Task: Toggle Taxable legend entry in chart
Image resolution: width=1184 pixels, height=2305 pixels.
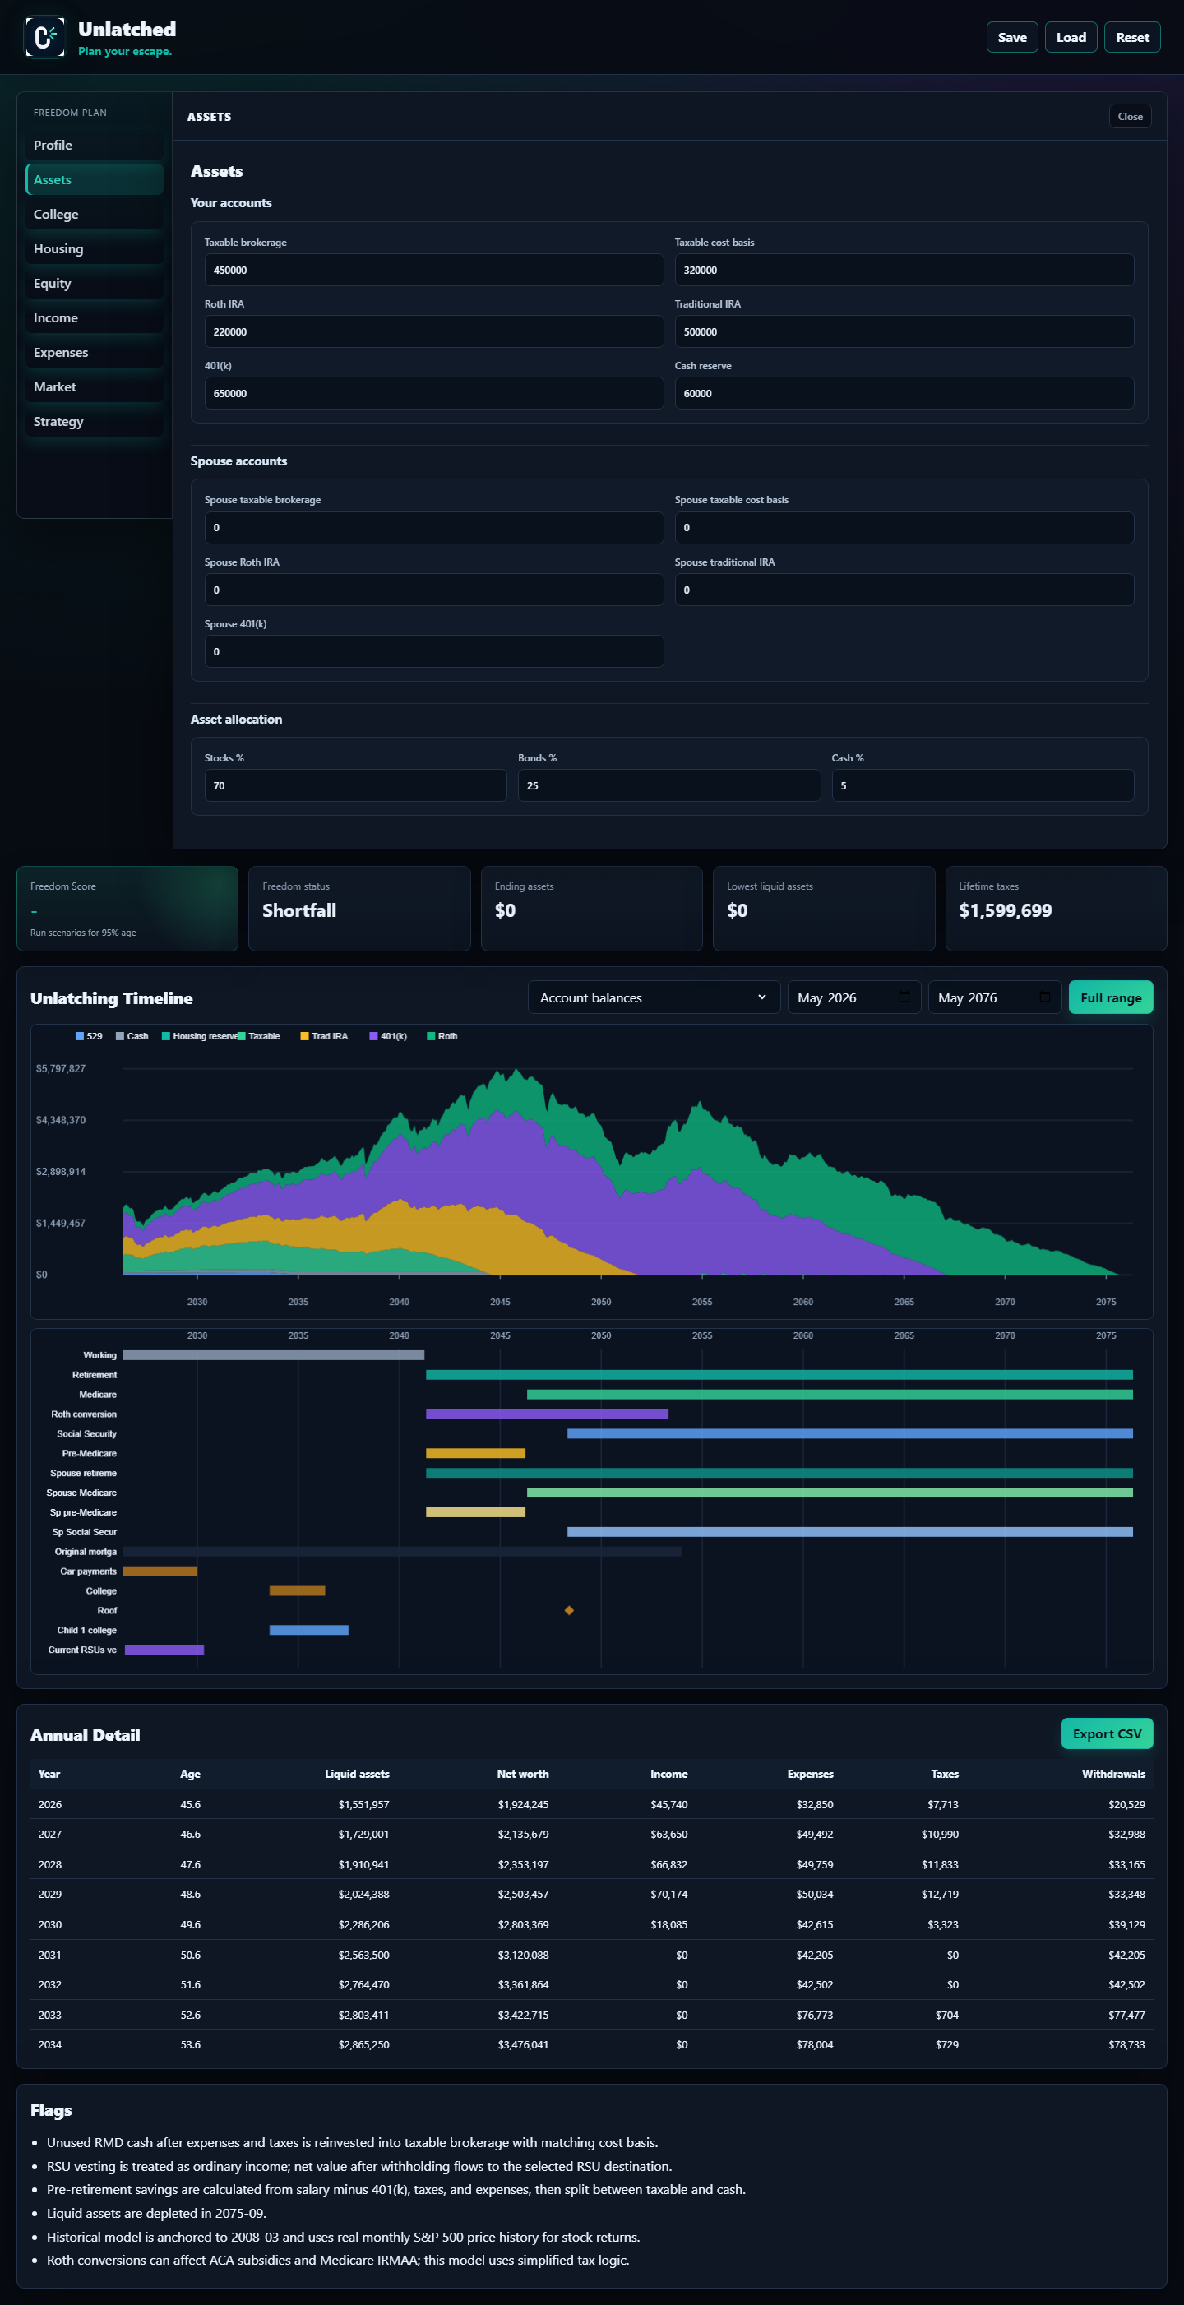Action: [x=259, y=1036]
